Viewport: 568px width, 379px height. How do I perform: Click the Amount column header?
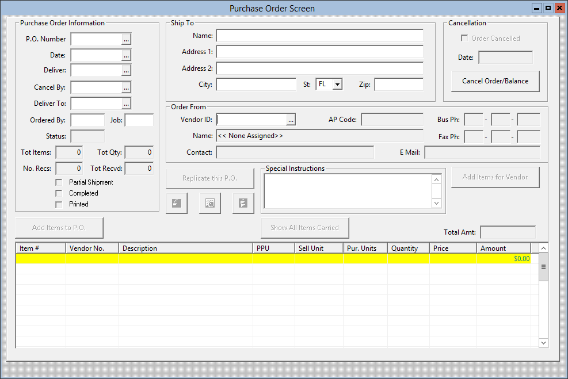pos(504,248)
